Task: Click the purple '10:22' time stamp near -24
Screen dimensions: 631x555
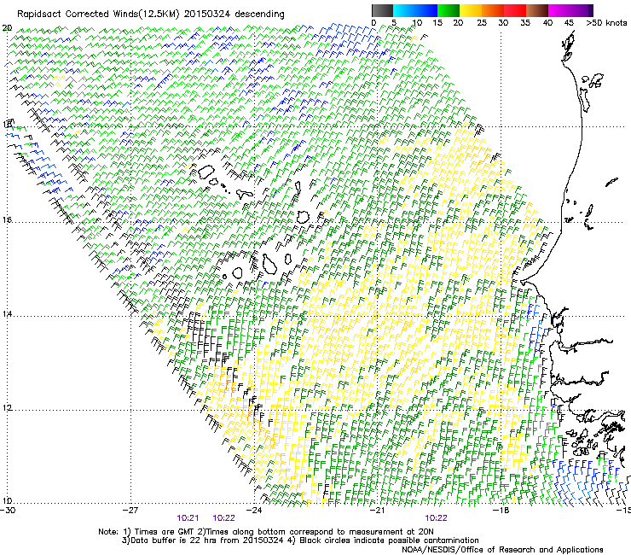Action: [x=223, y=518]
